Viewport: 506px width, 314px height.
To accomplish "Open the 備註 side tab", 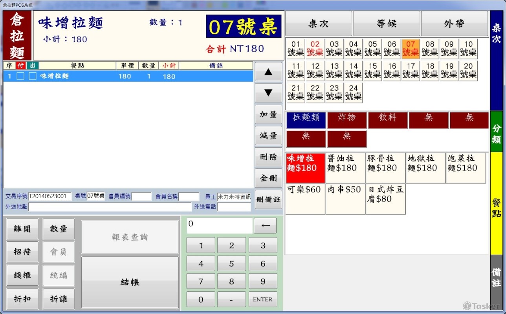I will [x=496, y=278].
